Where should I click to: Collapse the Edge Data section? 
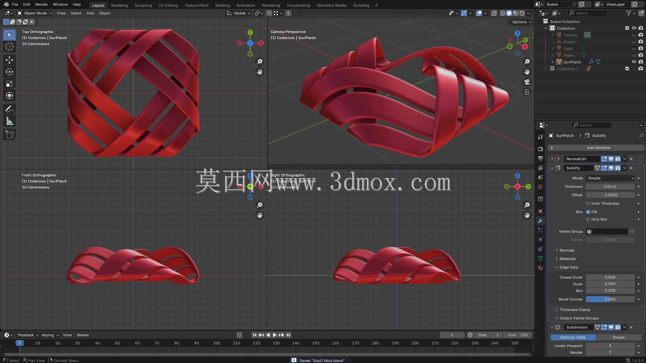pyautogui.click(x=568, y=267)
